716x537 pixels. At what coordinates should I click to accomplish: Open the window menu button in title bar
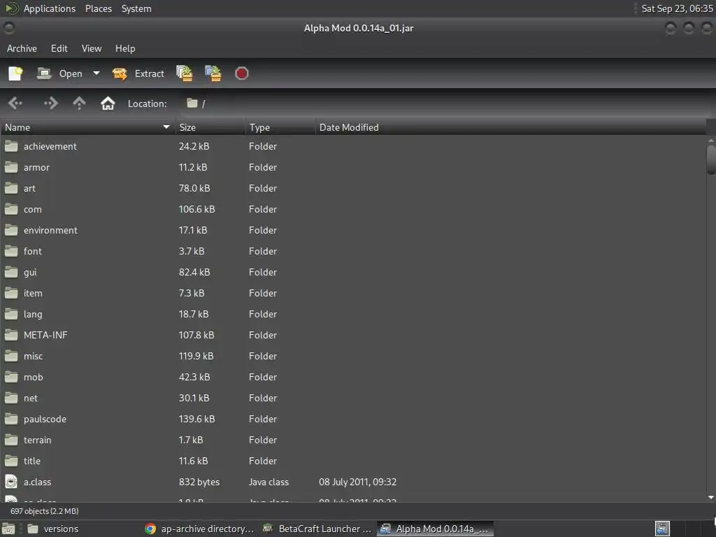8,28
